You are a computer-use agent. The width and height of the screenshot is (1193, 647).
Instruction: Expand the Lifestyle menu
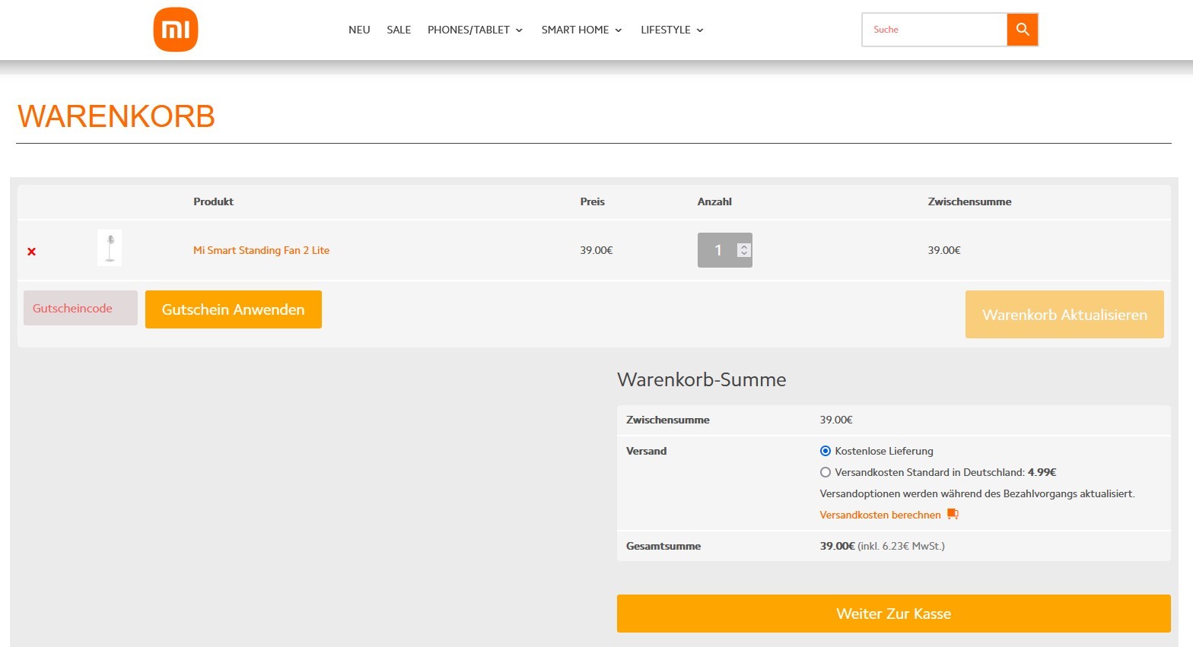pos(672,30)
